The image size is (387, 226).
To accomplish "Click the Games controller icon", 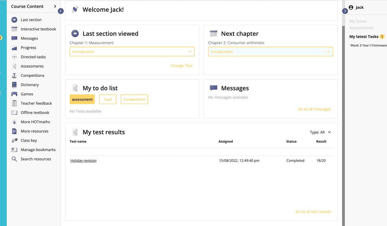I will pyautogui.click(x=14, y=94).
